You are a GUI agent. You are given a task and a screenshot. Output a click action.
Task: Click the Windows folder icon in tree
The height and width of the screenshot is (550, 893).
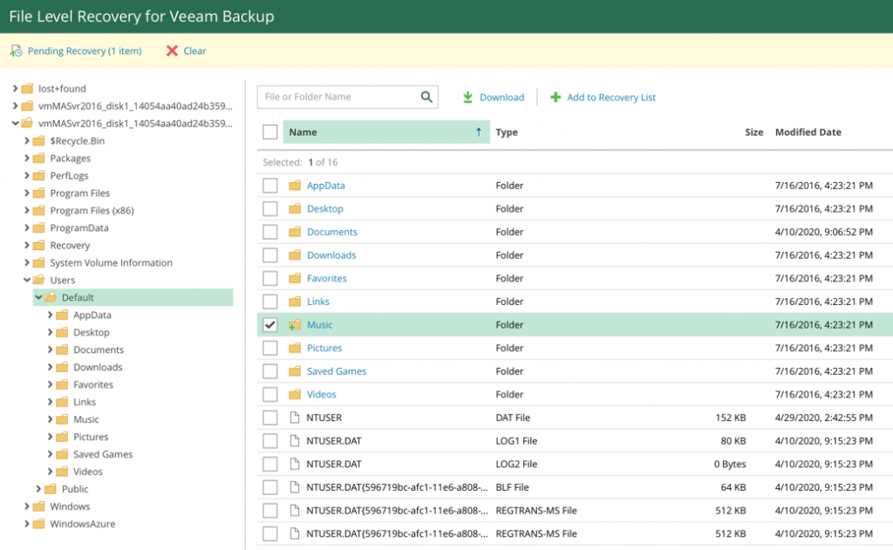[x=38, y=506]
